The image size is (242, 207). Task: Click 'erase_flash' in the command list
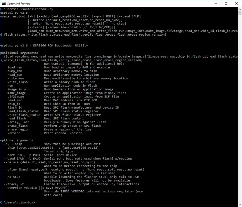point(18,126)
